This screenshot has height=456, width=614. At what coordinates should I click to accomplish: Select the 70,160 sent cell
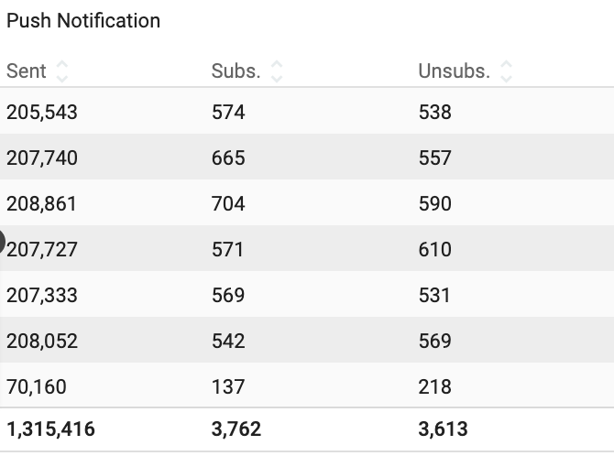[37, 387]
